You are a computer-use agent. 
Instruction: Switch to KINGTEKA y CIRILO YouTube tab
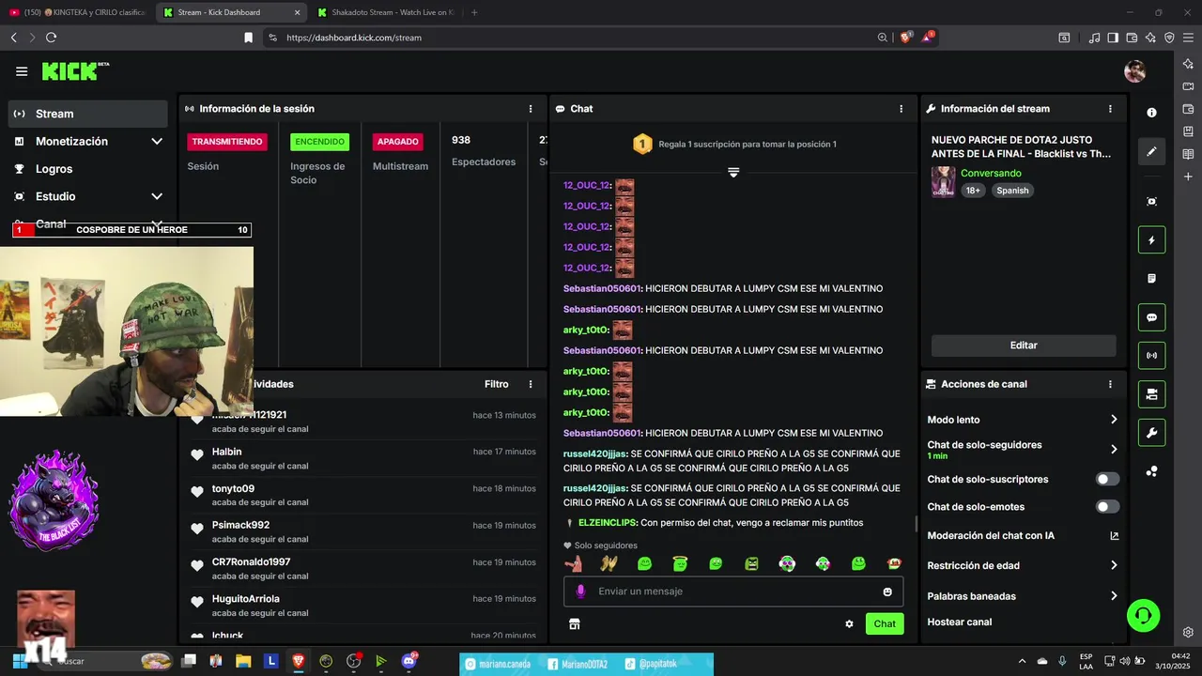point(77,12)
